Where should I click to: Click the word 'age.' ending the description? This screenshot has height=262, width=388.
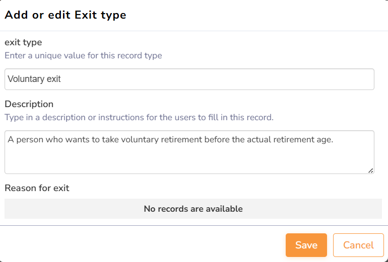325,140
